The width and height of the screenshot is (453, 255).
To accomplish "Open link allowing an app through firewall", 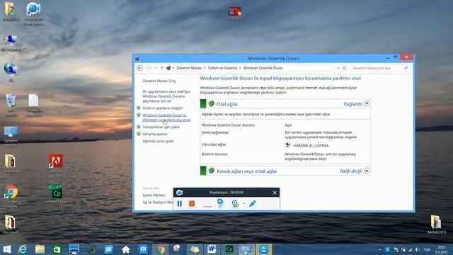I will [x=166, y=96].
